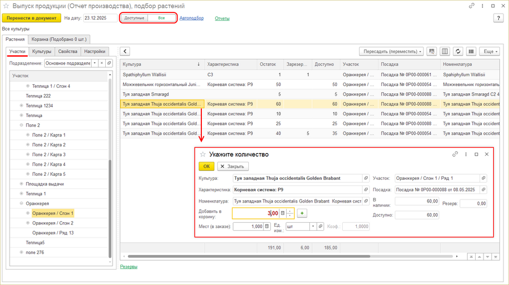This screenshot has height=285, width=509.
Task: Expand the Теплица 1234 tree node
Action: (21, 106)
